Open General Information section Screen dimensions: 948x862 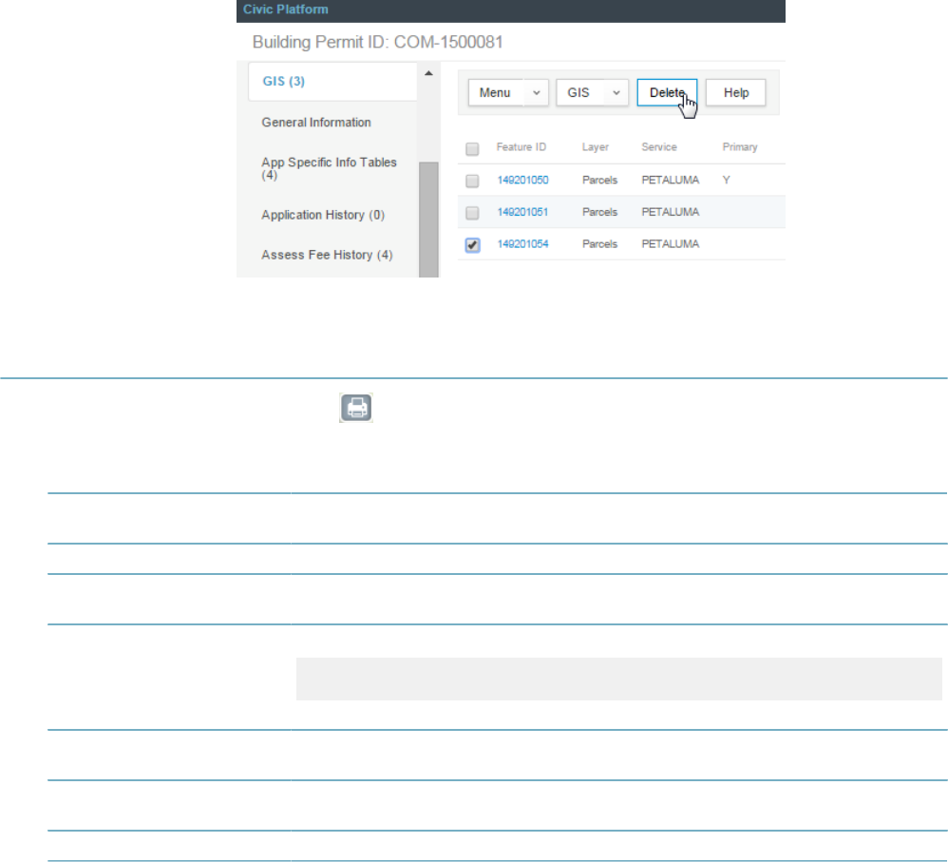click(316, 123)
